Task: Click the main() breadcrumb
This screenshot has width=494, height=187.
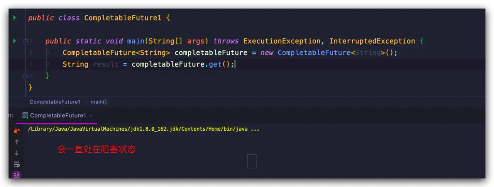Action: (x=98, y=102)
